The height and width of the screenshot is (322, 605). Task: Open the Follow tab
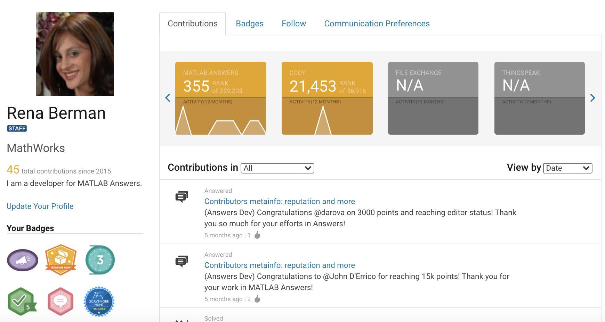point(293,24)
